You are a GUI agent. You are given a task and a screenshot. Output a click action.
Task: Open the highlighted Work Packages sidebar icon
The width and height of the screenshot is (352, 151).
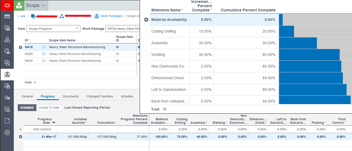pyautogui.click(x=7, y=74)
